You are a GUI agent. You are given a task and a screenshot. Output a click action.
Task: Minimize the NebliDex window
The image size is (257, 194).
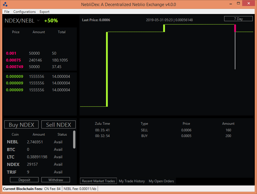(231, 4)
